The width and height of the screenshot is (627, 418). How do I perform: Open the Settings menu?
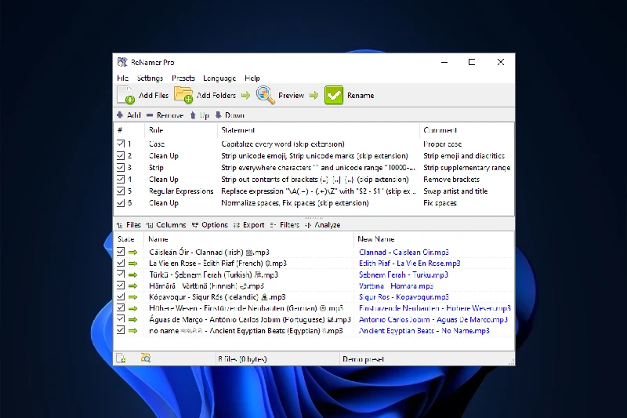tap(150, 78)
